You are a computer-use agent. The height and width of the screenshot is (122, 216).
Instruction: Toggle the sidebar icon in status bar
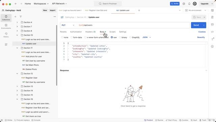click(2, 120)
